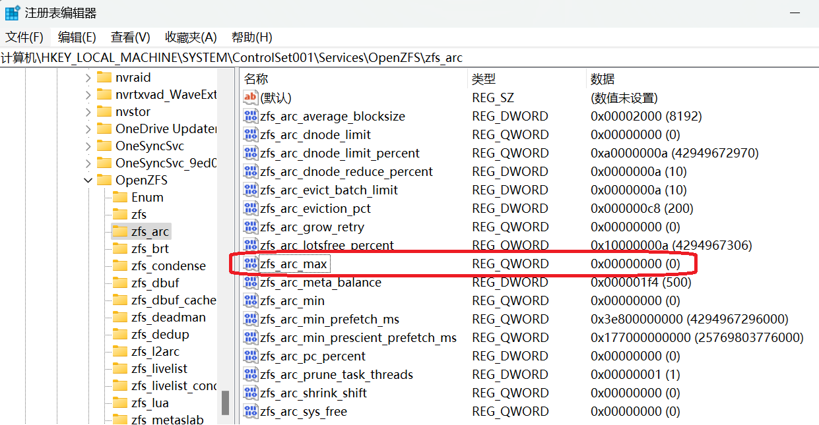Click the string icon of the (默认) value
This screenshot has width=819, height=425.
tap(251, 98)
